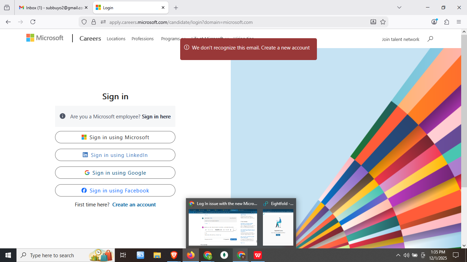Viewport: 467px width, 262px height.
Task: Open the Log In issue Chrome thumbnail preview
Action: pyautogui.click(x=223, y=228)
